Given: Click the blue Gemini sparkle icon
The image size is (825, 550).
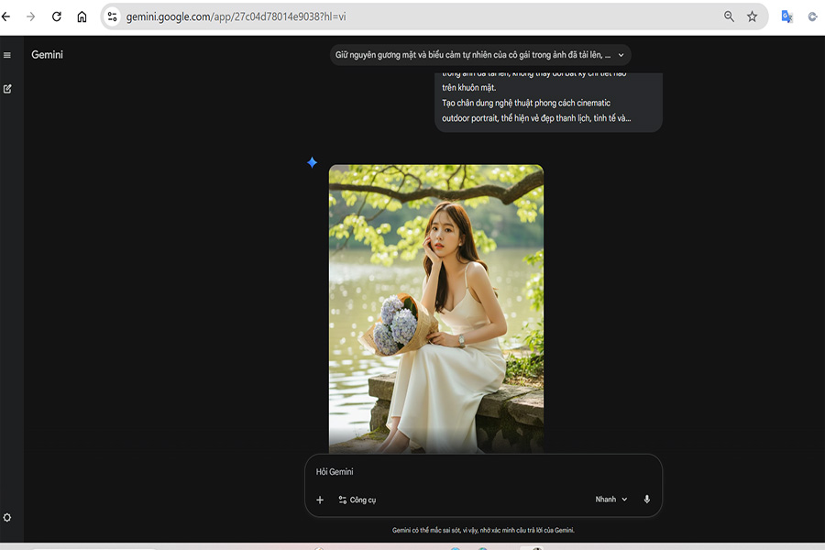Looking at the screenshot, I should 312,162.
